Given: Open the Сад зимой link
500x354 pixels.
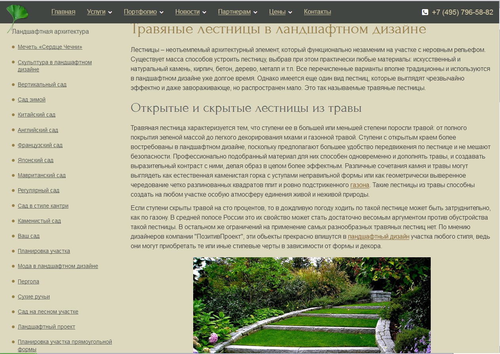Looking at the screenshot, I should (32, 100).
